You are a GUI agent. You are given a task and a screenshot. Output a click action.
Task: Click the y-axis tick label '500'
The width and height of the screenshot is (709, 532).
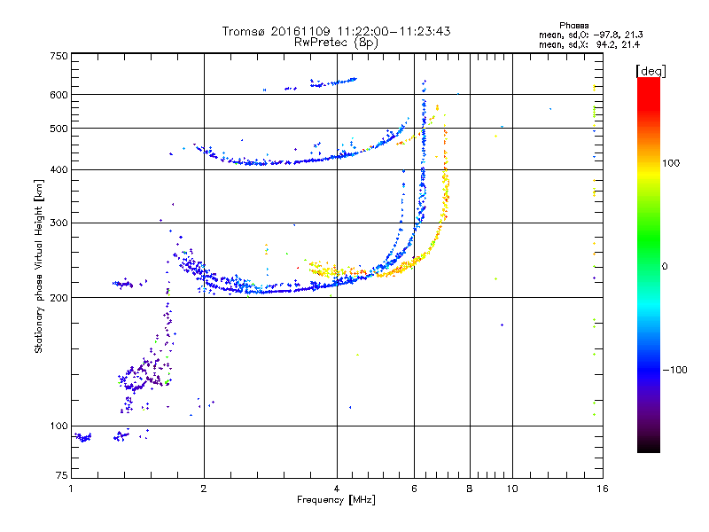58,129
